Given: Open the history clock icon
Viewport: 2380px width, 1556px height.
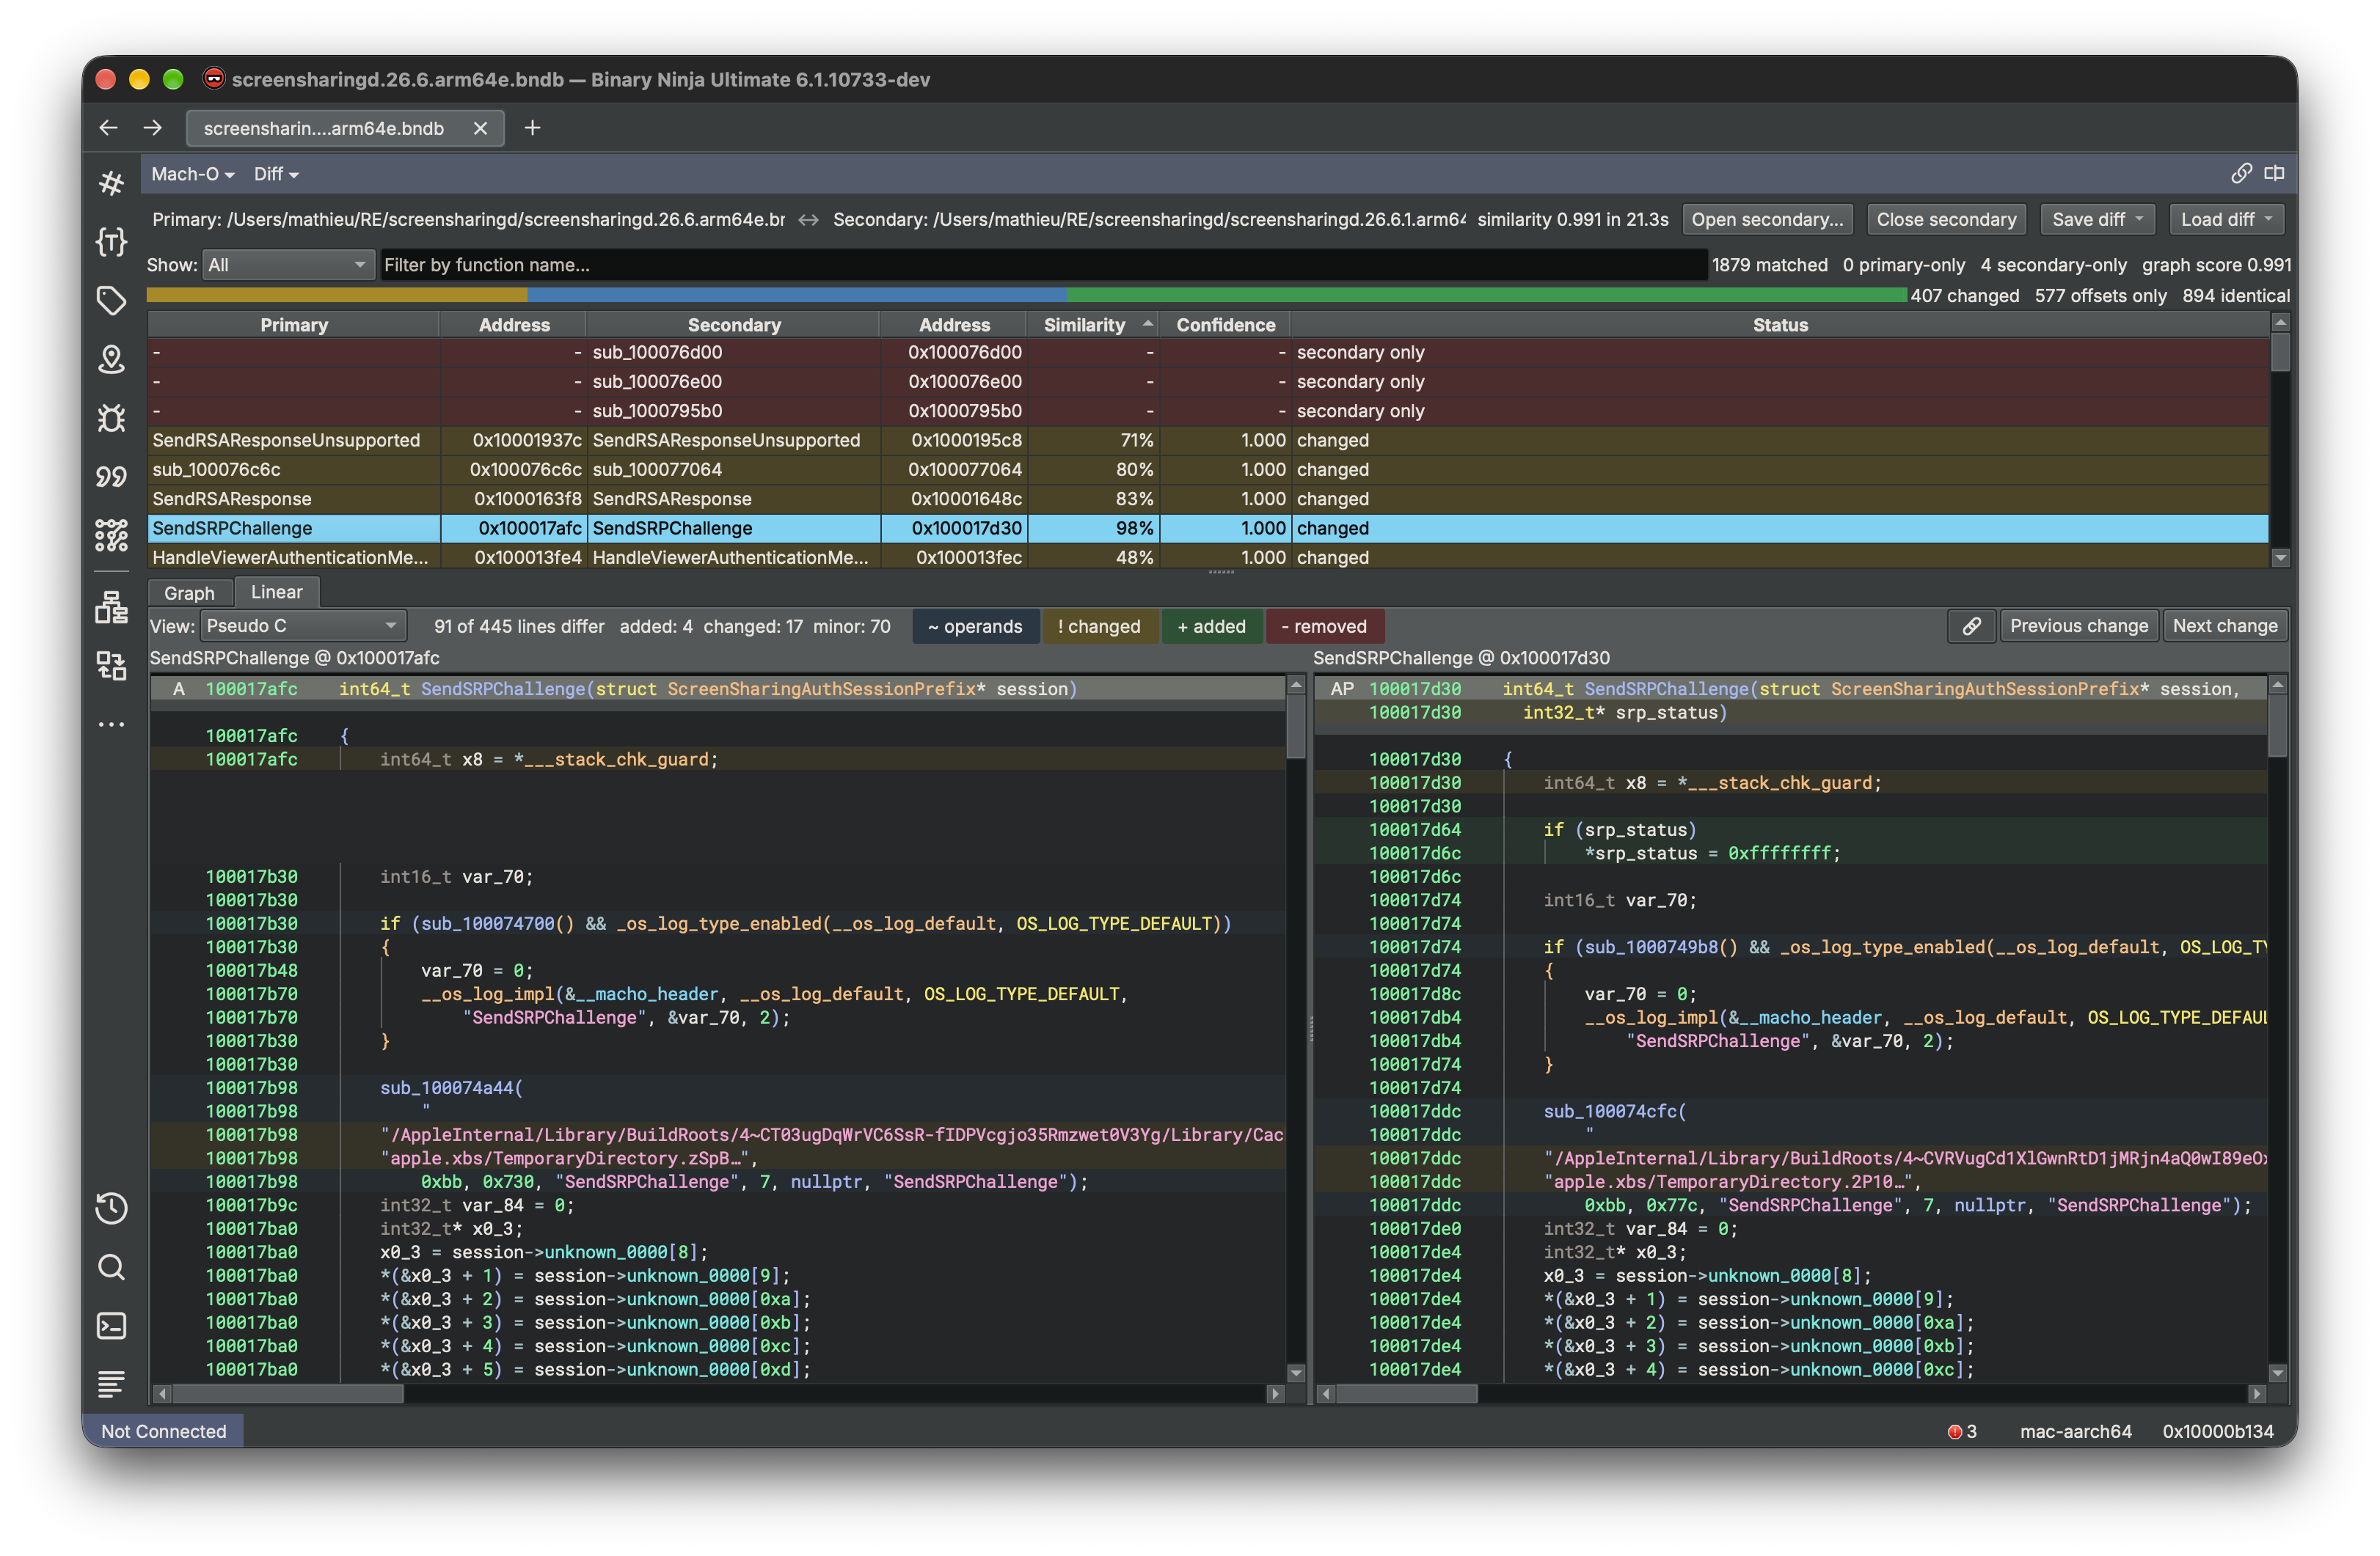Looking at the screenshot, I should tap(111, 1208).
